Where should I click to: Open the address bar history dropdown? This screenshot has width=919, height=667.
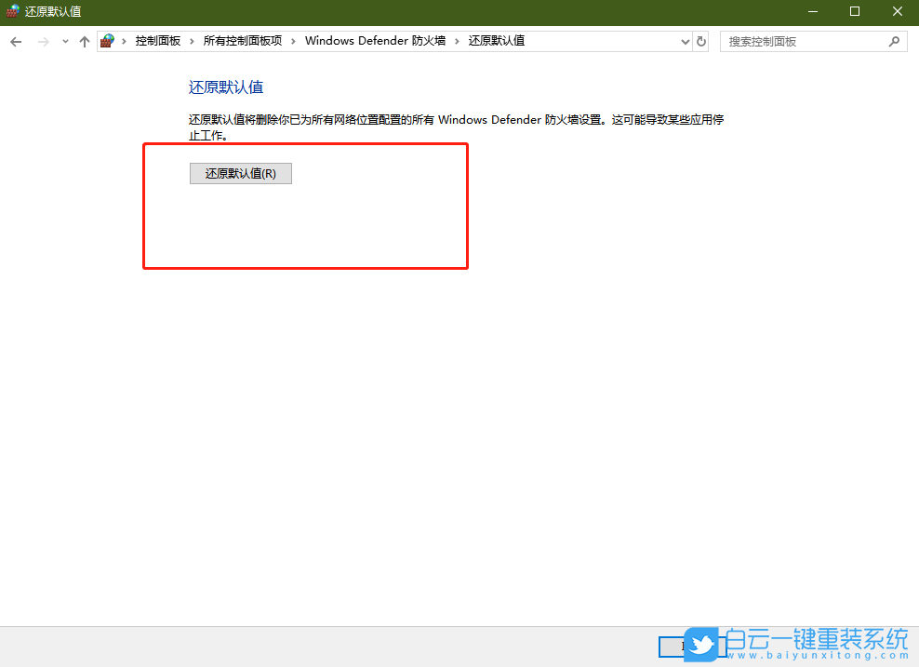pyautogui.click(x=685, y=41)
